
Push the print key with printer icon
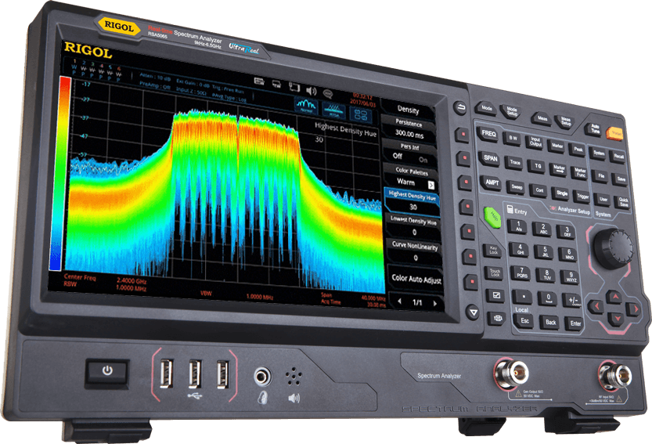pos(496,319)
